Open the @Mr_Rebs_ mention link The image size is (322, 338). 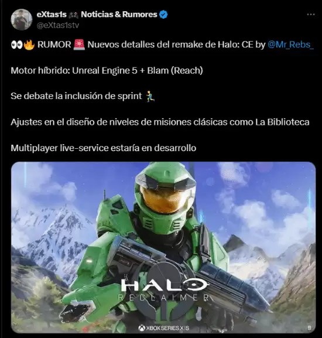point(290,45)
